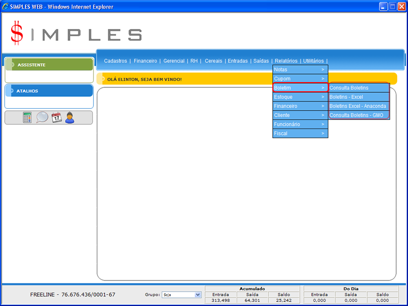Click the Internet Explorer logo in title bar
This screenshot has height=306, width=408.
[x=6, y=7]
